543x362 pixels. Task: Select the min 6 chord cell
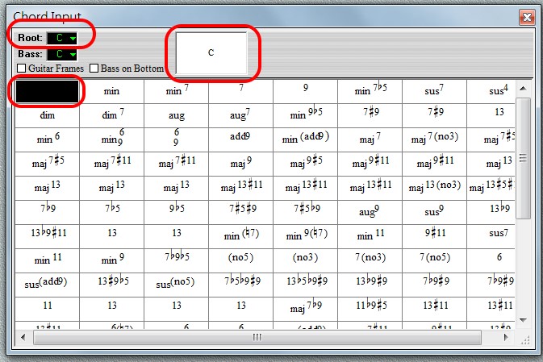(x=47, y=139)
